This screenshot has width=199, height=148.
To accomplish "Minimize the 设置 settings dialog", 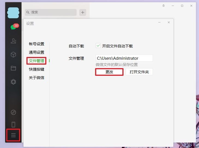I will click(159, 22).
